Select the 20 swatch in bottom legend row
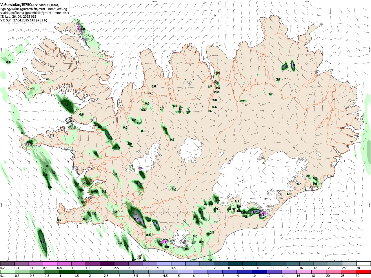 334,272
